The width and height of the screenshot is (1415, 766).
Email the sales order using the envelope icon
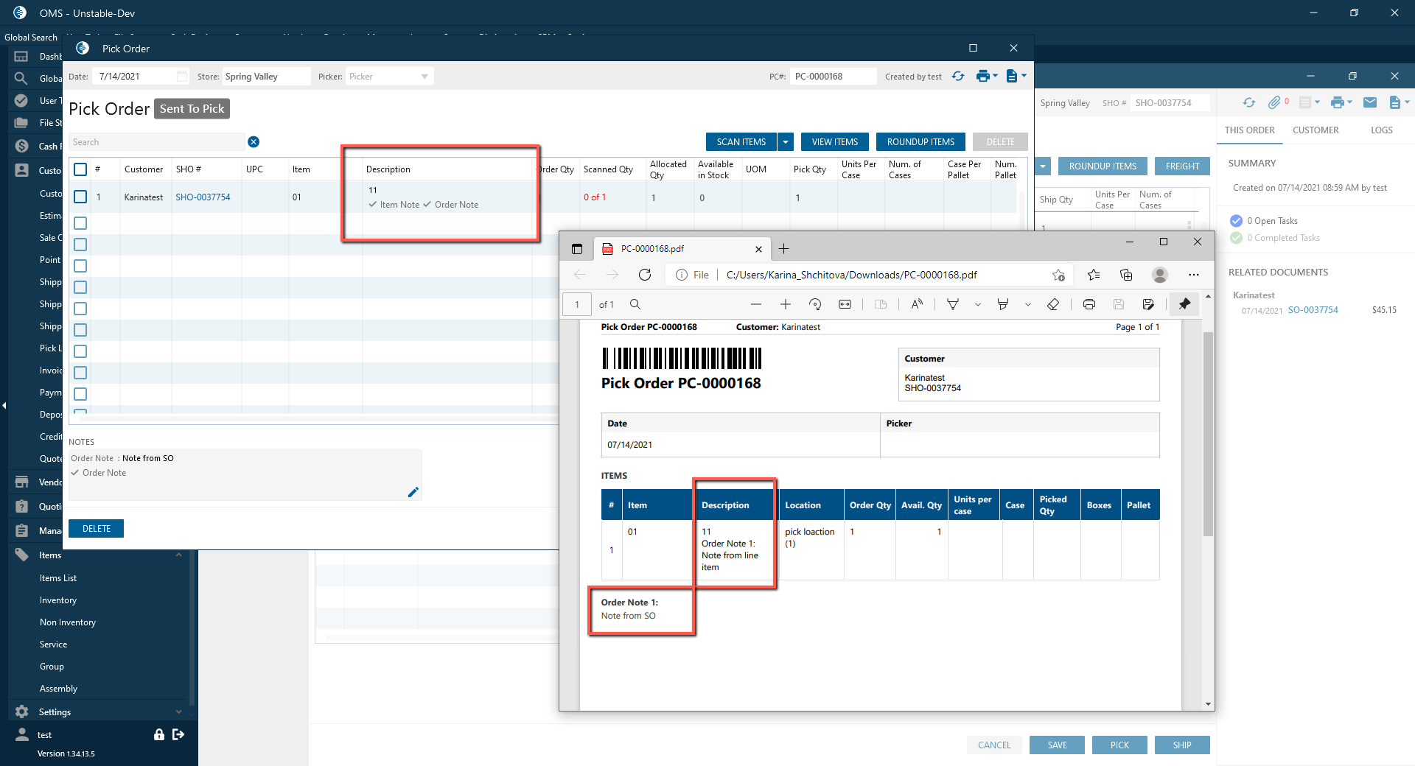click(x=1370, y=103)
